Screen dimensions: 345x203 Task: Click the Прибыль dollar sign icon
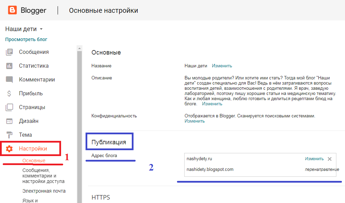[x=9, y=94]
